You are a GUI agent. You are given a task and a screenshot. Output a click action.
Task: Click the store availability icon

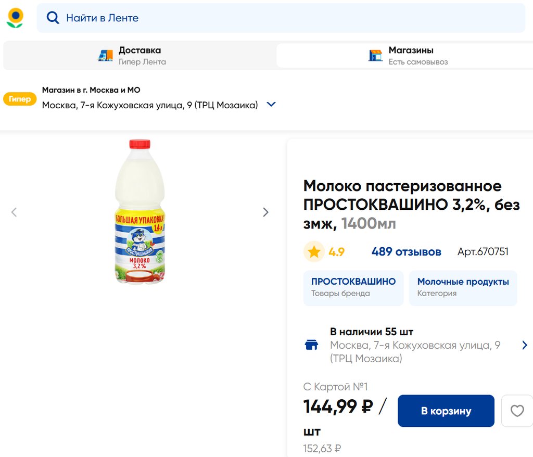coord(311,345)
